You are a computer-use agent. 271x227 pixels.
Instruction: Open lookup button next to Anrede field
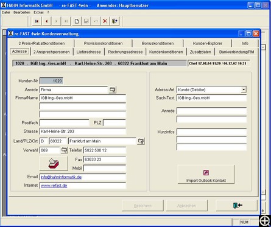(x=113, y=89)
